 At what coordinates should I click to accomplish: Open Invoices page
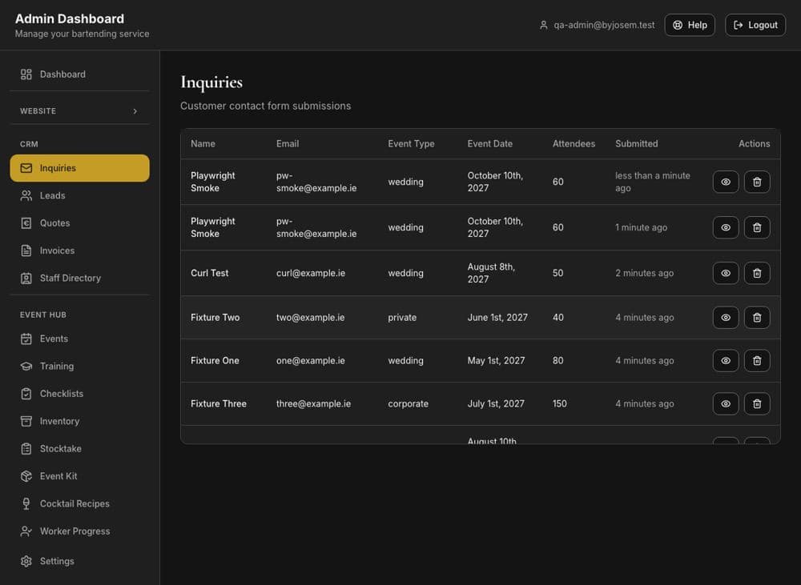pos(79,250)
